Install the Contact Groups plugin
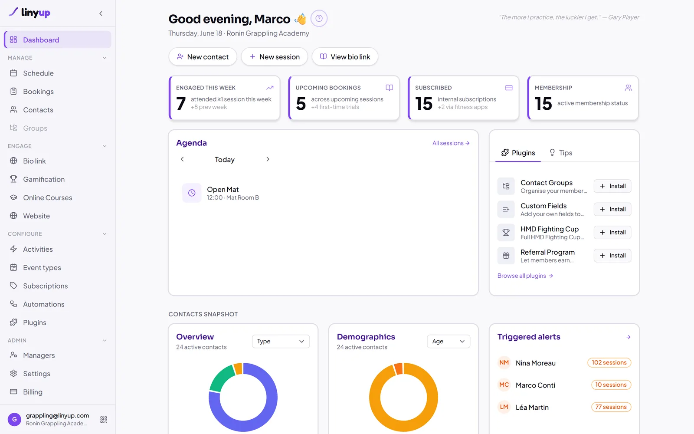 click(612, 186)
